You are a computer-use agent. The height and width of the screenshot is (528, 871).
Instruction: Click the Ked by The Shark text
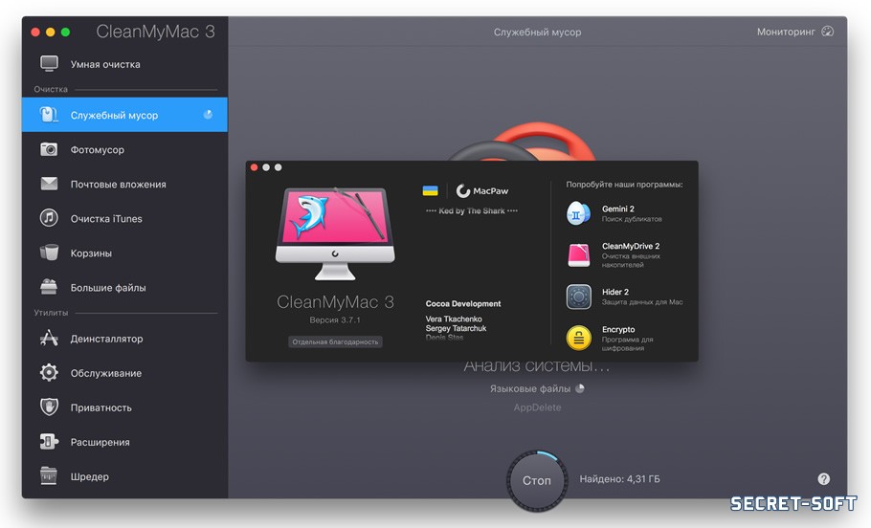(472, 211)
